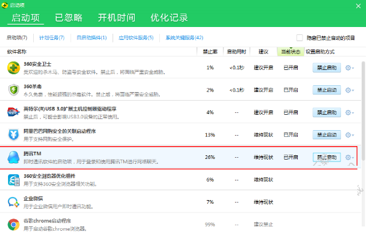Open gear settings for 360杀毒 row
Screen dimensions: 366x232
(349, 90)
